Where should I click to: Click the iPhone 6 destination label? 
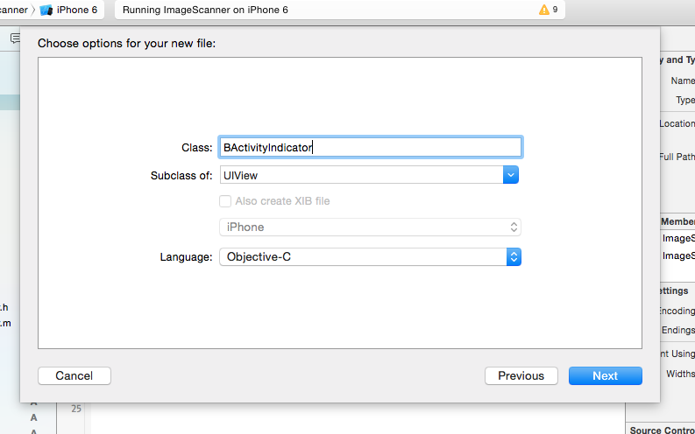77,10
